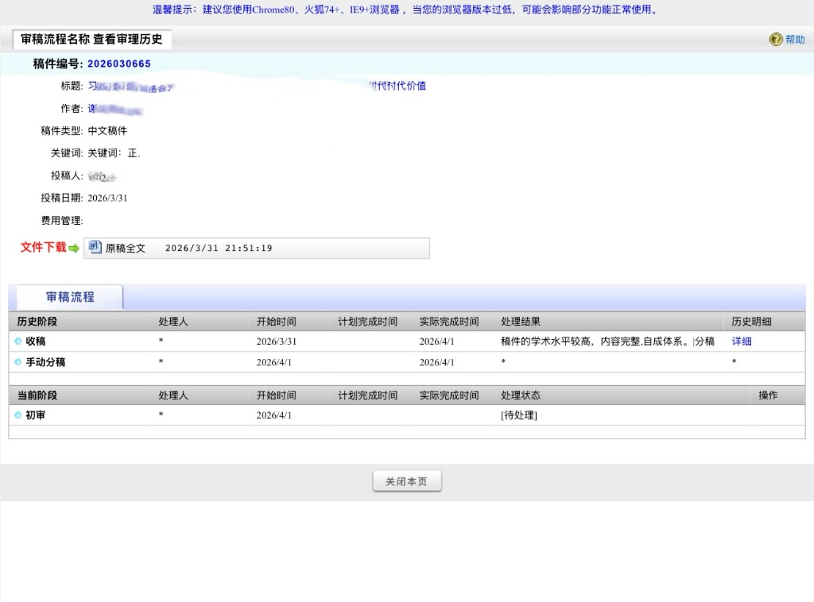Viewport: 814px width, 602px height.
Task: Select the 手动分稿 stage row label
Action: coord(45,362)
